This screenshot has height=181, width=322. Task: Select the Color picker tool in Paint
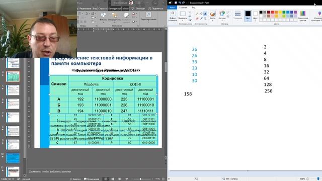[x=201, y=19]
